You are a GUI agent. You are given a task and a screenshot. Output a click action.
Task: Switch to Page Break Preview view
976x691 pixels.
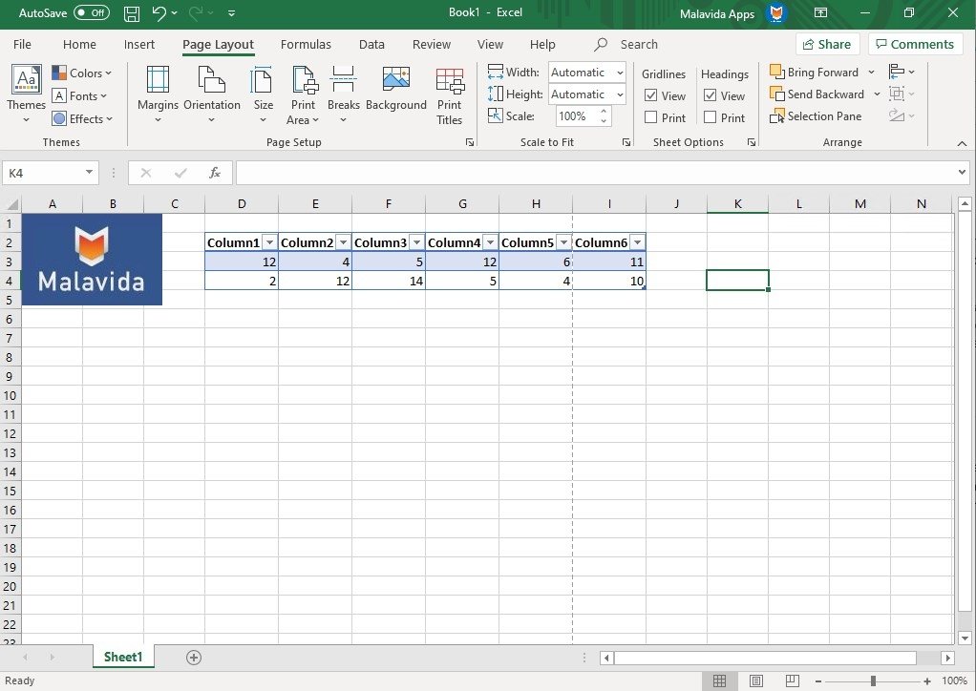pos(792,681)
